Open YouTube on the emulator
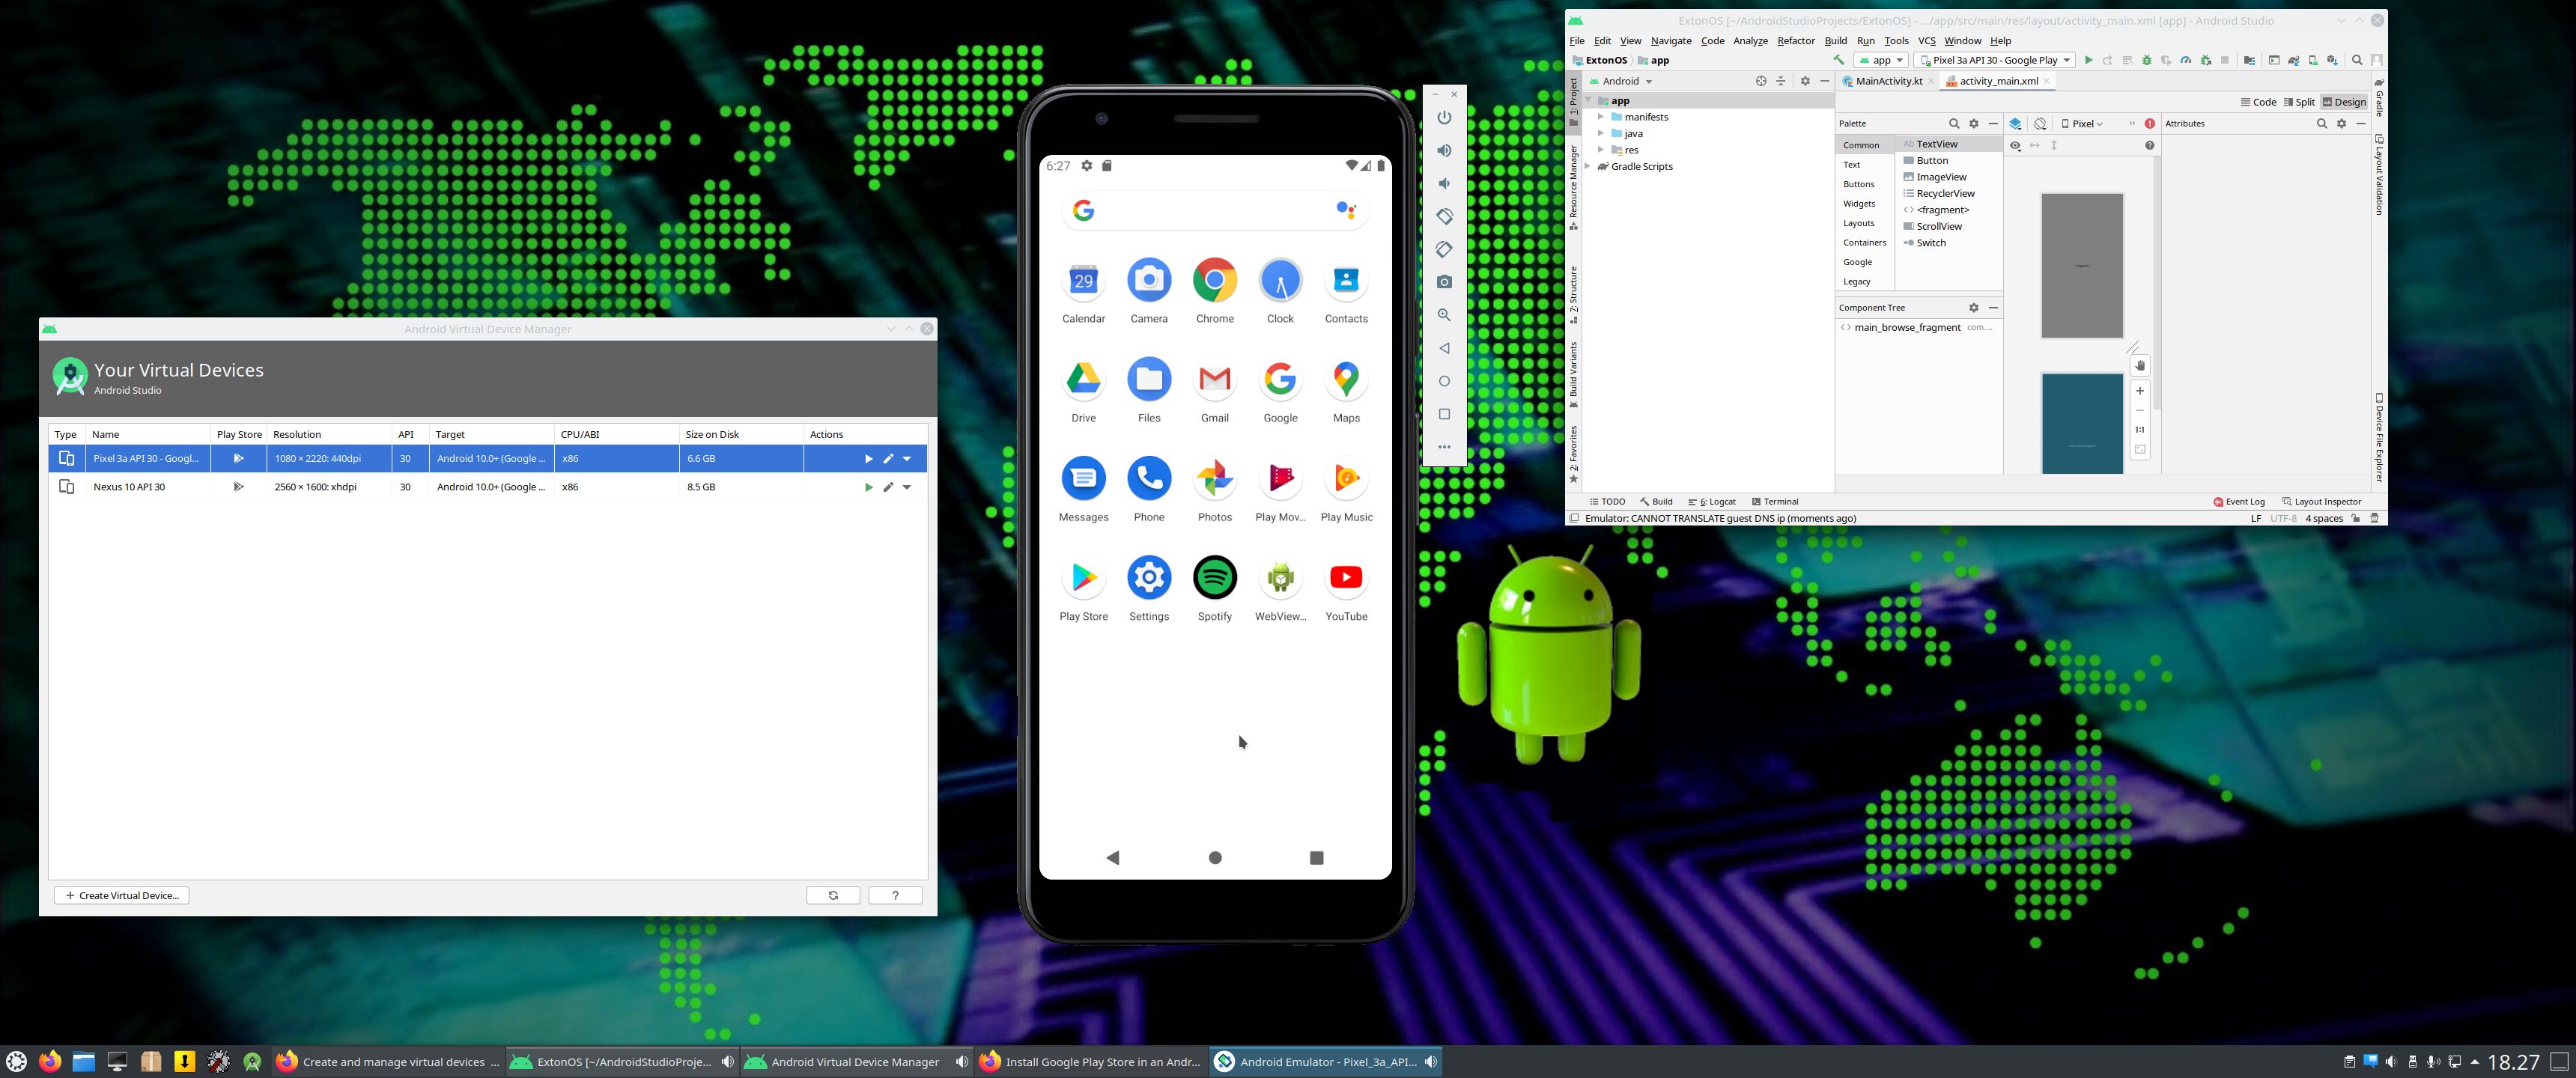The width and height of the screenshot is (2576, 1078). tap(1346, 577)
